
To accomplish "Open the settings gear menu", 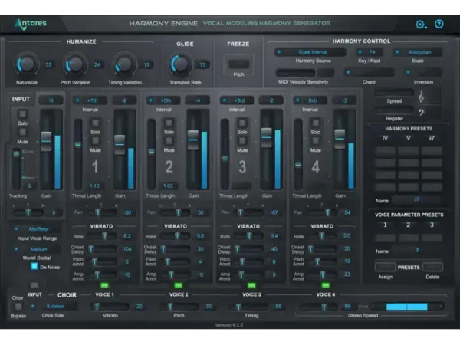I will click(420, 25).
